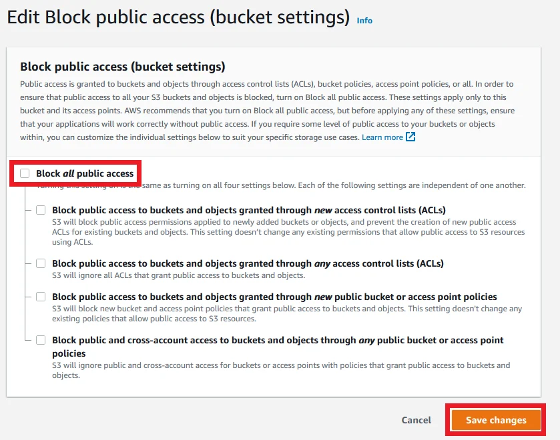
Task: Tick the Block all public access checkbox
Action: (x=25, y=173)
